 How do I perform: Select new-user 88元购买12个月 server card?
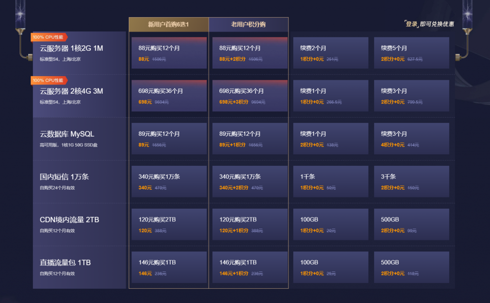click(169, 53)
